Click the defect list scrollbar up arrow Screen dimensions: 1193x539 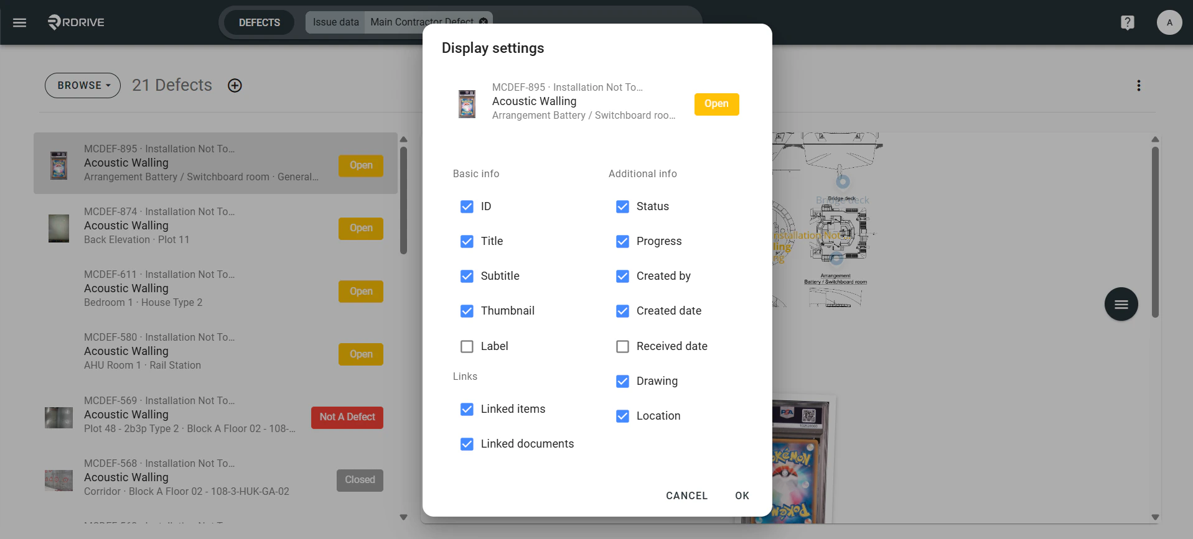tap(403, 139)
